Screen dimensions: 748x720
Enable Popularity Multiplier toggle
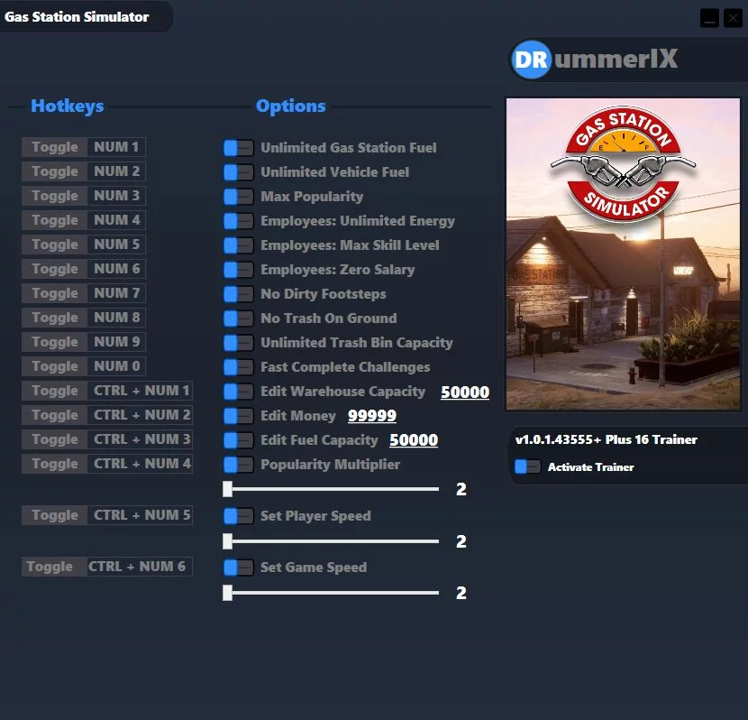click(239, 464)
